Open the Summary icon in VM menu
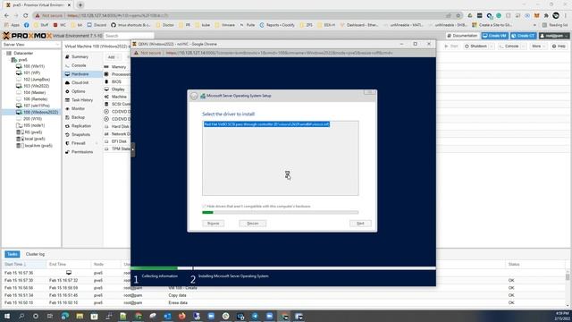 (x=68, y=57)
